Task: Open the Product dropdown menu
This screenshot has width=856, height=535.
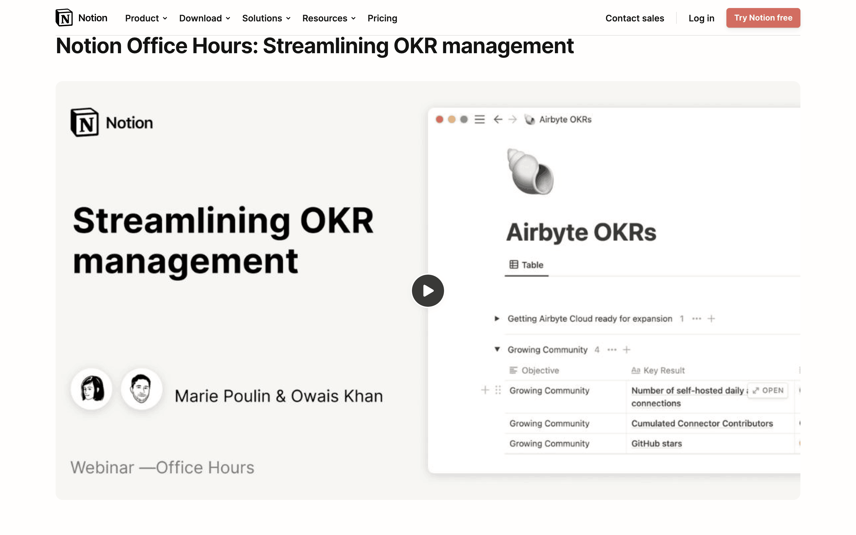Action: pyautogui.click(x=146, y=18)
